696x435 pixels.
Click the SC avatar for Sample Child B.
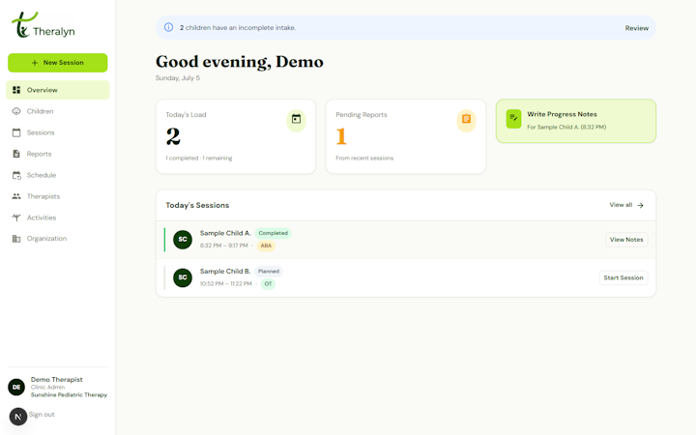click(x=183, y=277)
